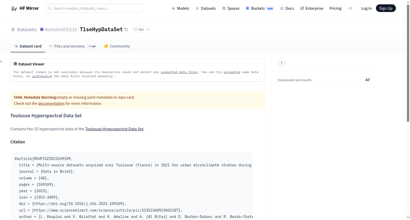Click the citation author line

[136, 217]
